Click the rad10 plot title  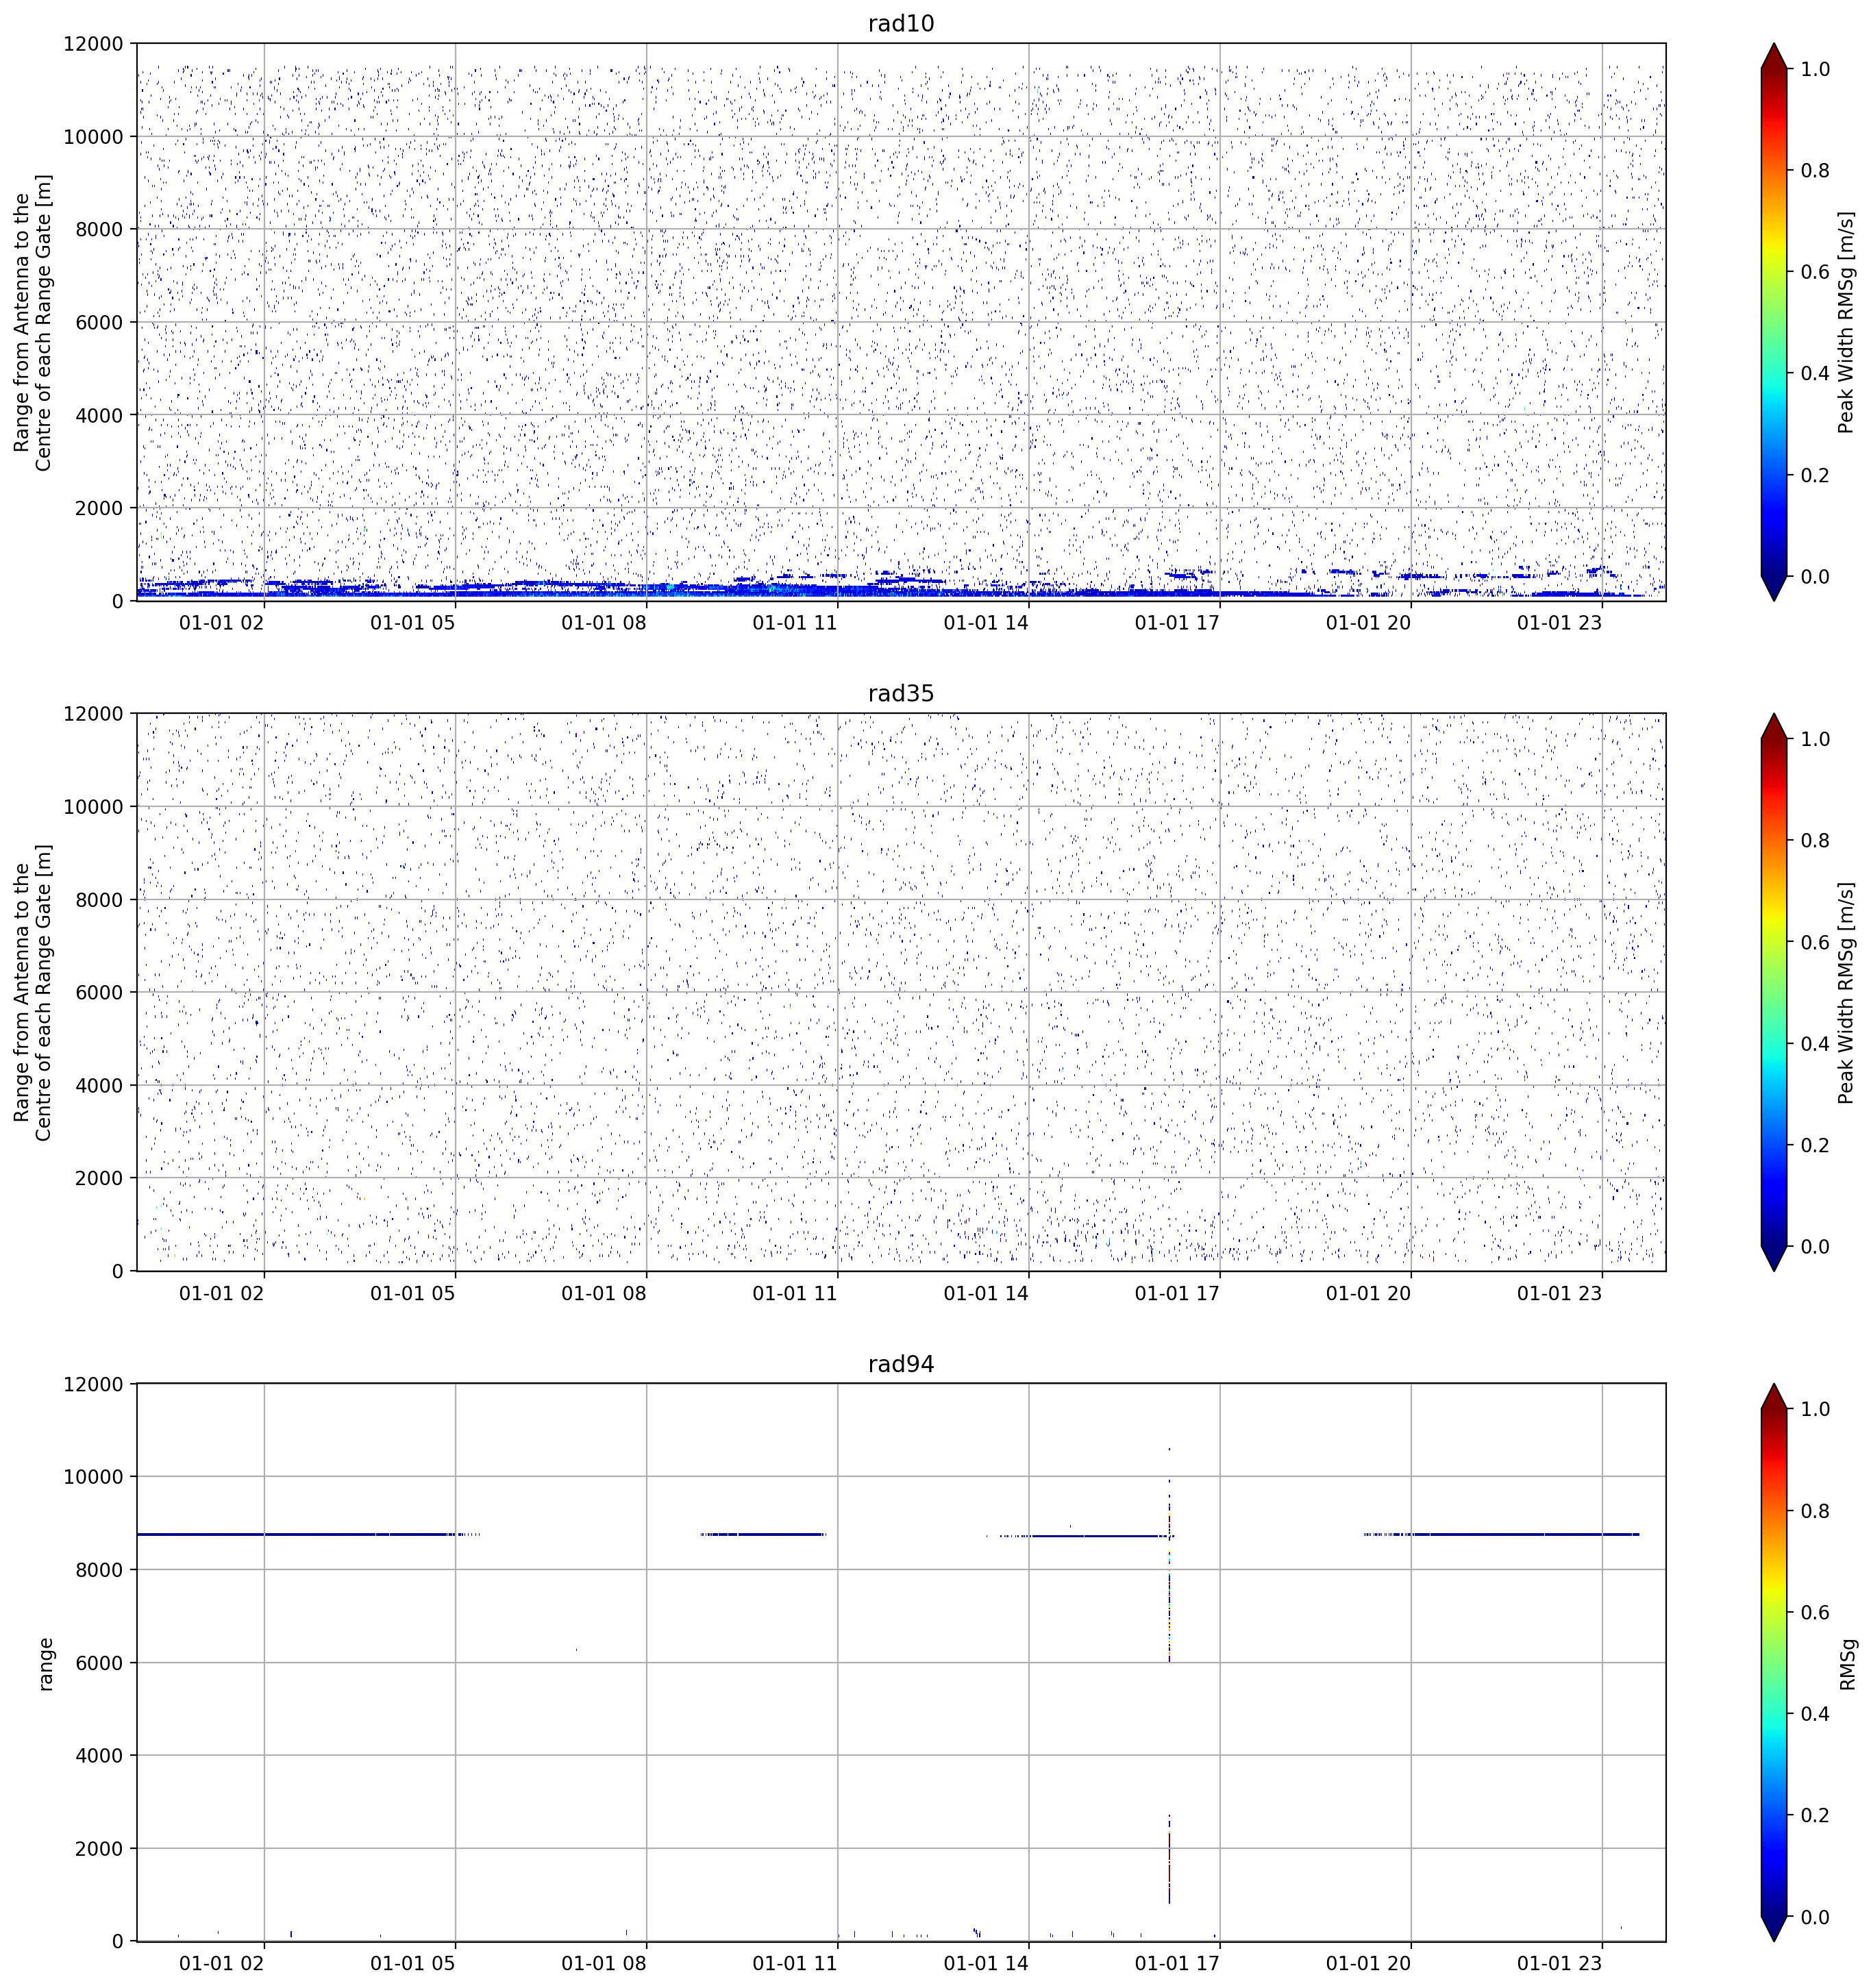(x=900, y=24)
